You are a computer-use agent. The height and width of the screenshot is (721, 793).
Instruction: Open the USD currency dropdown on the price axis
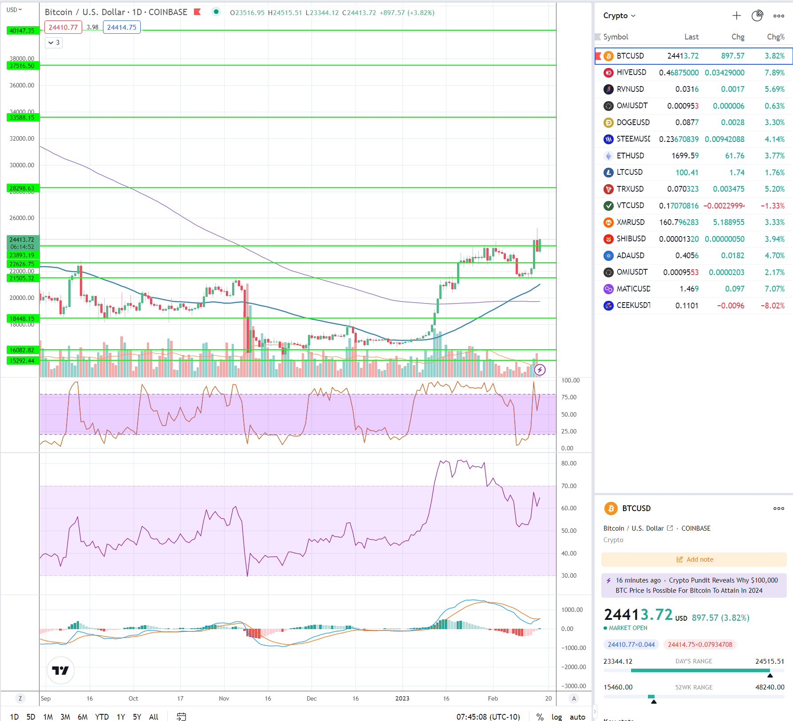coord(14,10)
